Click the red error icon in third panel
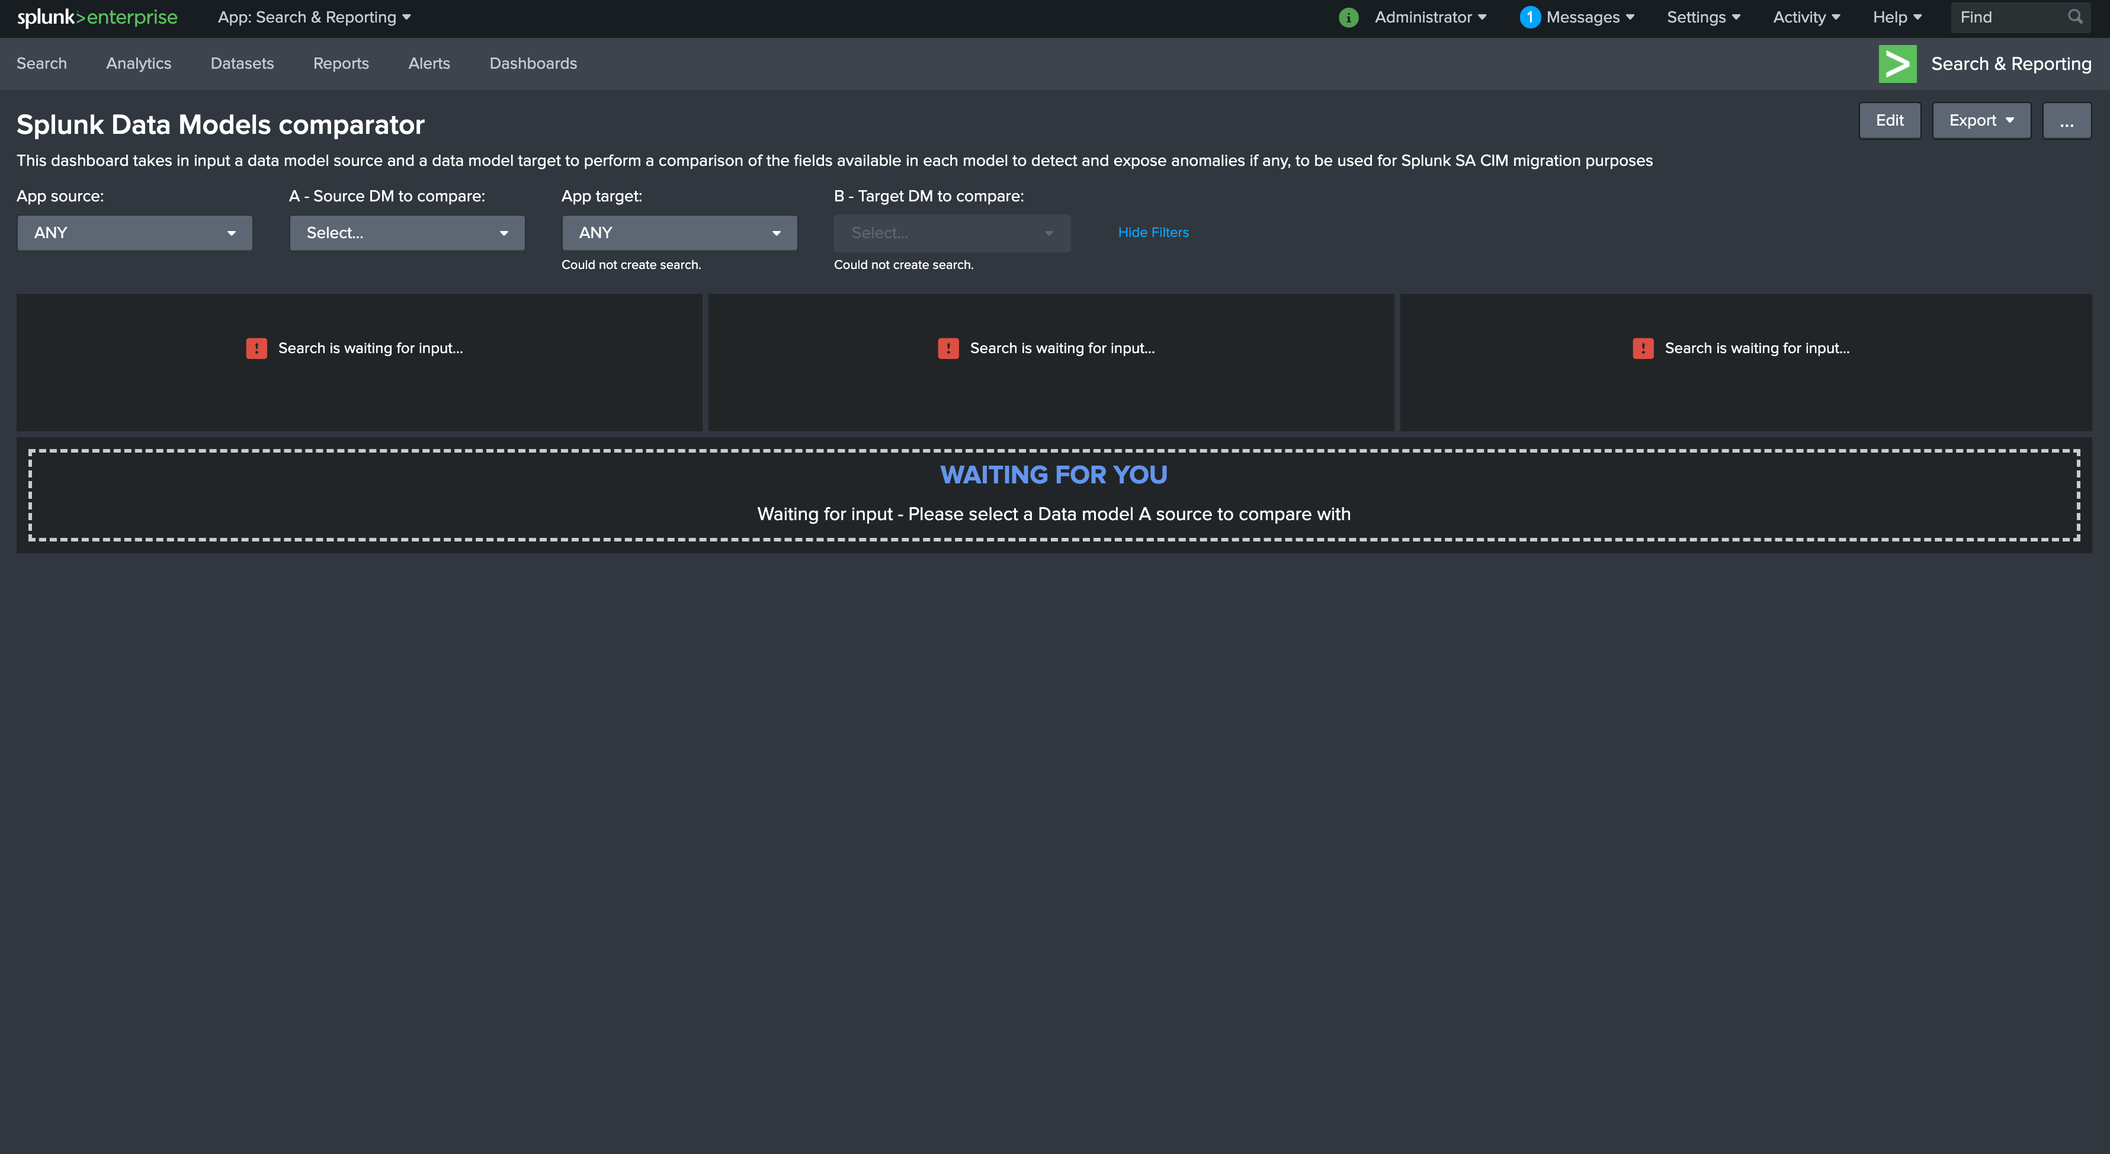The width and height of the screenshot is (2110, 1154). click(x=1642, y=348)
